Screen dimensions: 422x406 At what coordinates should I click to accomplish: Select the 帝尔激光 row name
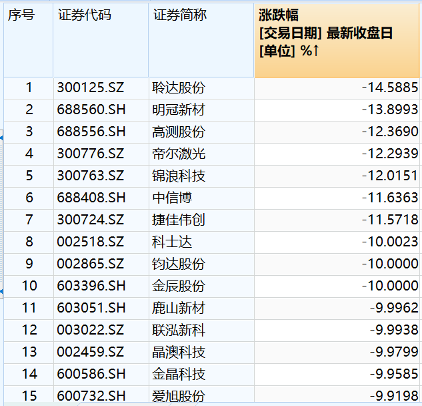[178, 154]
